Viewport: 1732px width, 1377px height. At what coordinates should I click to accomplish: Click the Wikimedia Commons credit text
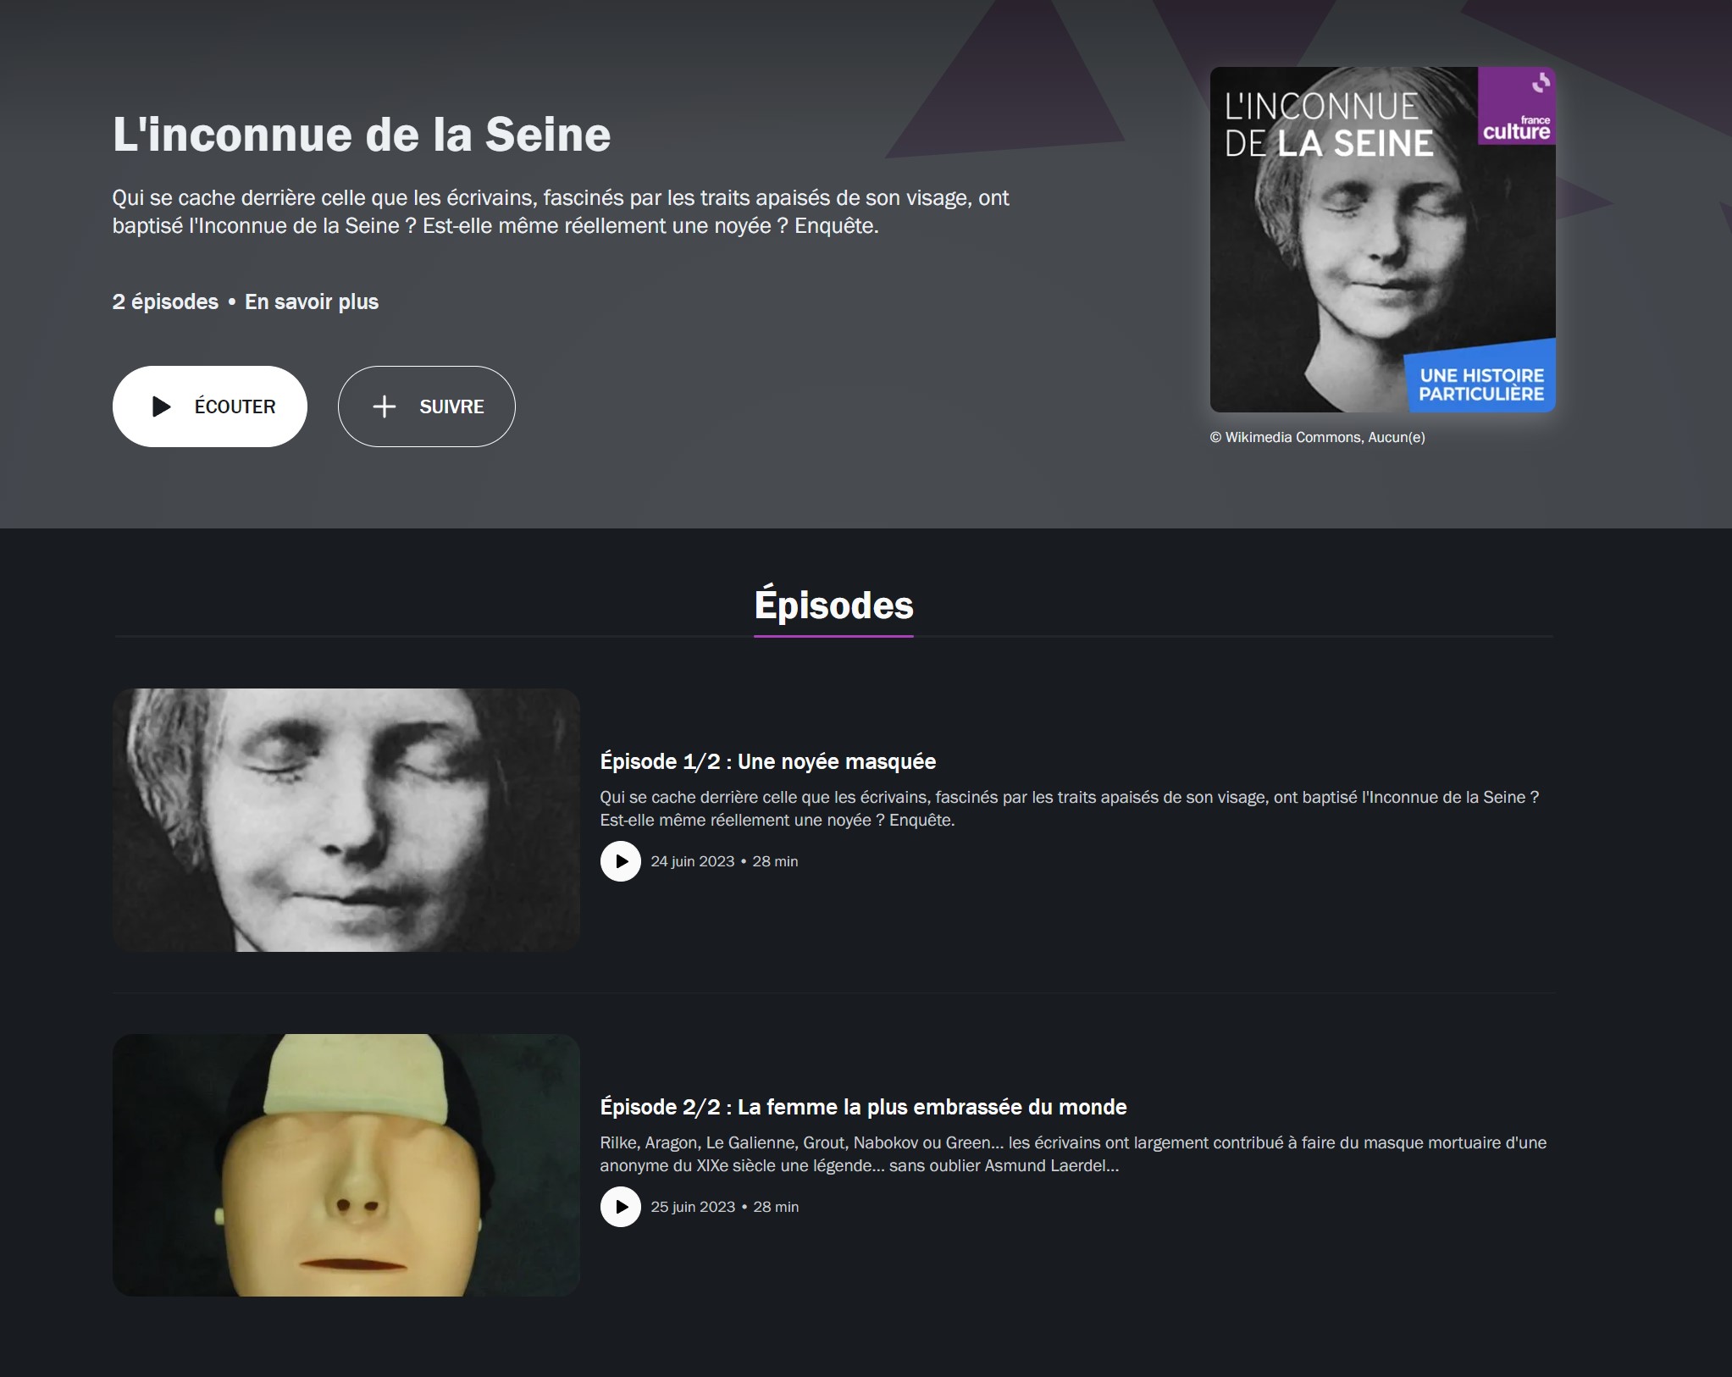tap(1317, 438)
